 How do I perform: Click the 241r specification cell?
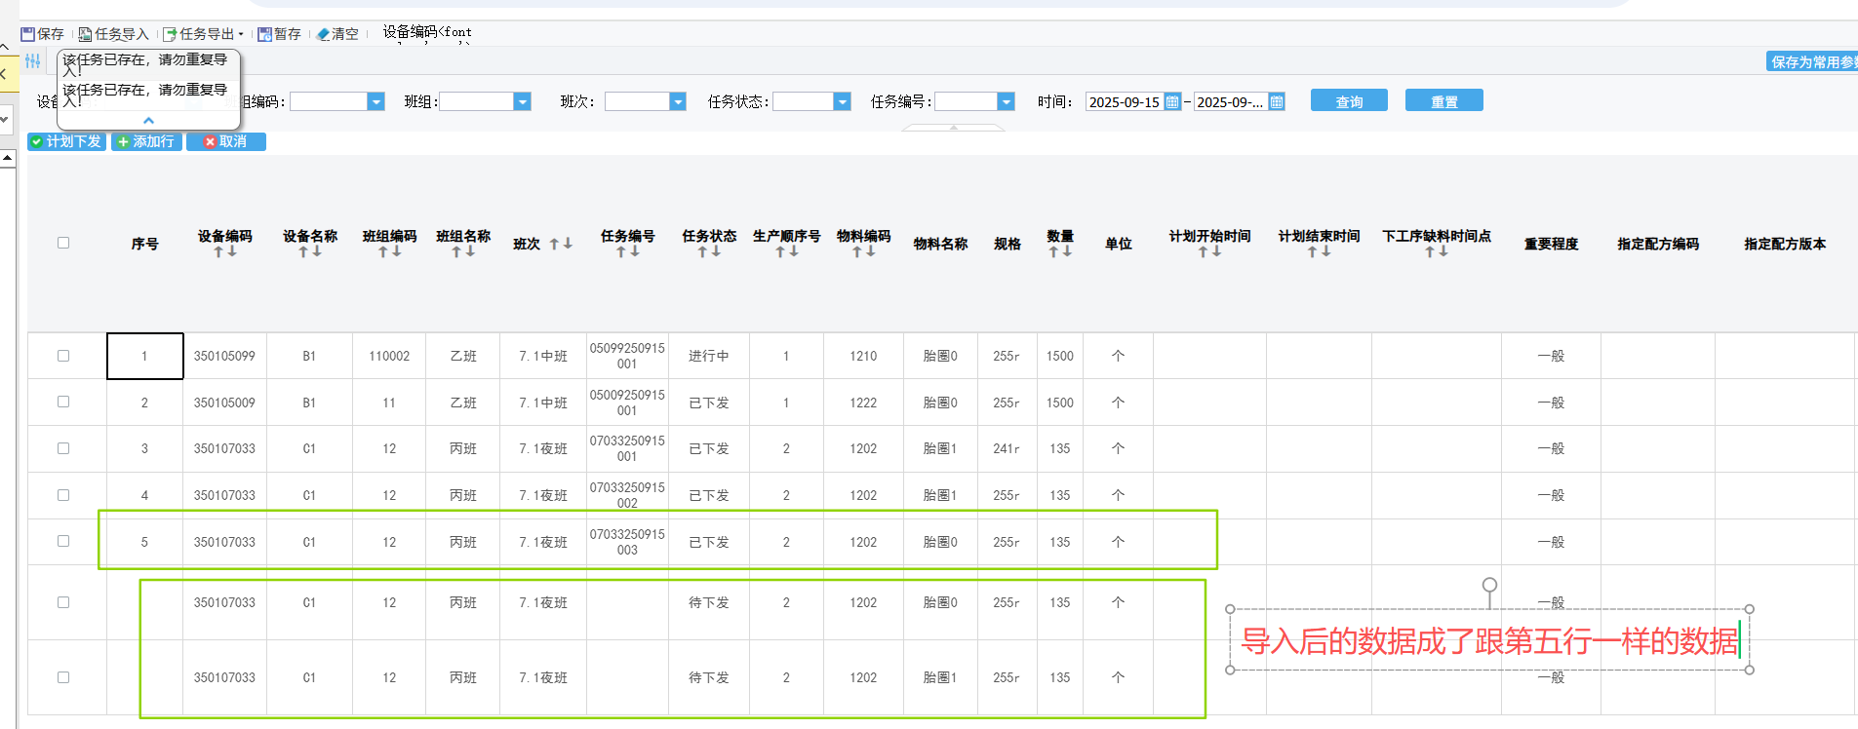(1007, 448)
